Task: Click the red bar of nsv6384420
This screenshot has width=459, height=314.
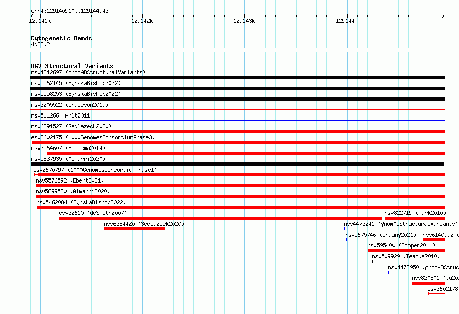Action: 135,229
